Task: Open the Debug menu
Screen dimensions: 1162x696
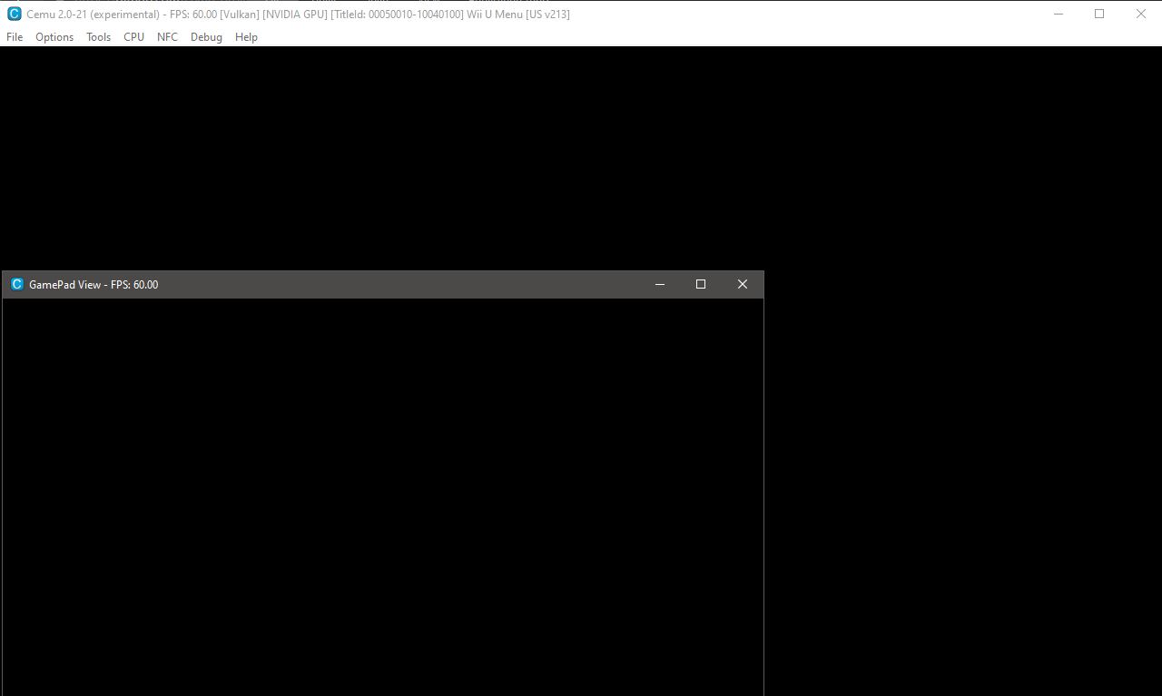Action: [206, 36]
